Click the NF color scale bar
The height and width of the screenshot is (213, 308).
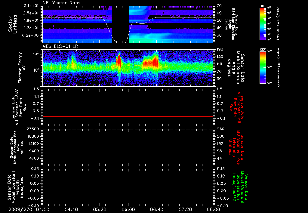click(x=263, y=23)
